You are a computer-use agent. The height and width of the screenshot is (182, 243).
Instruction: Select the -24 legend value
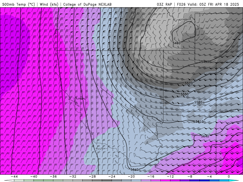click(112, 177)
